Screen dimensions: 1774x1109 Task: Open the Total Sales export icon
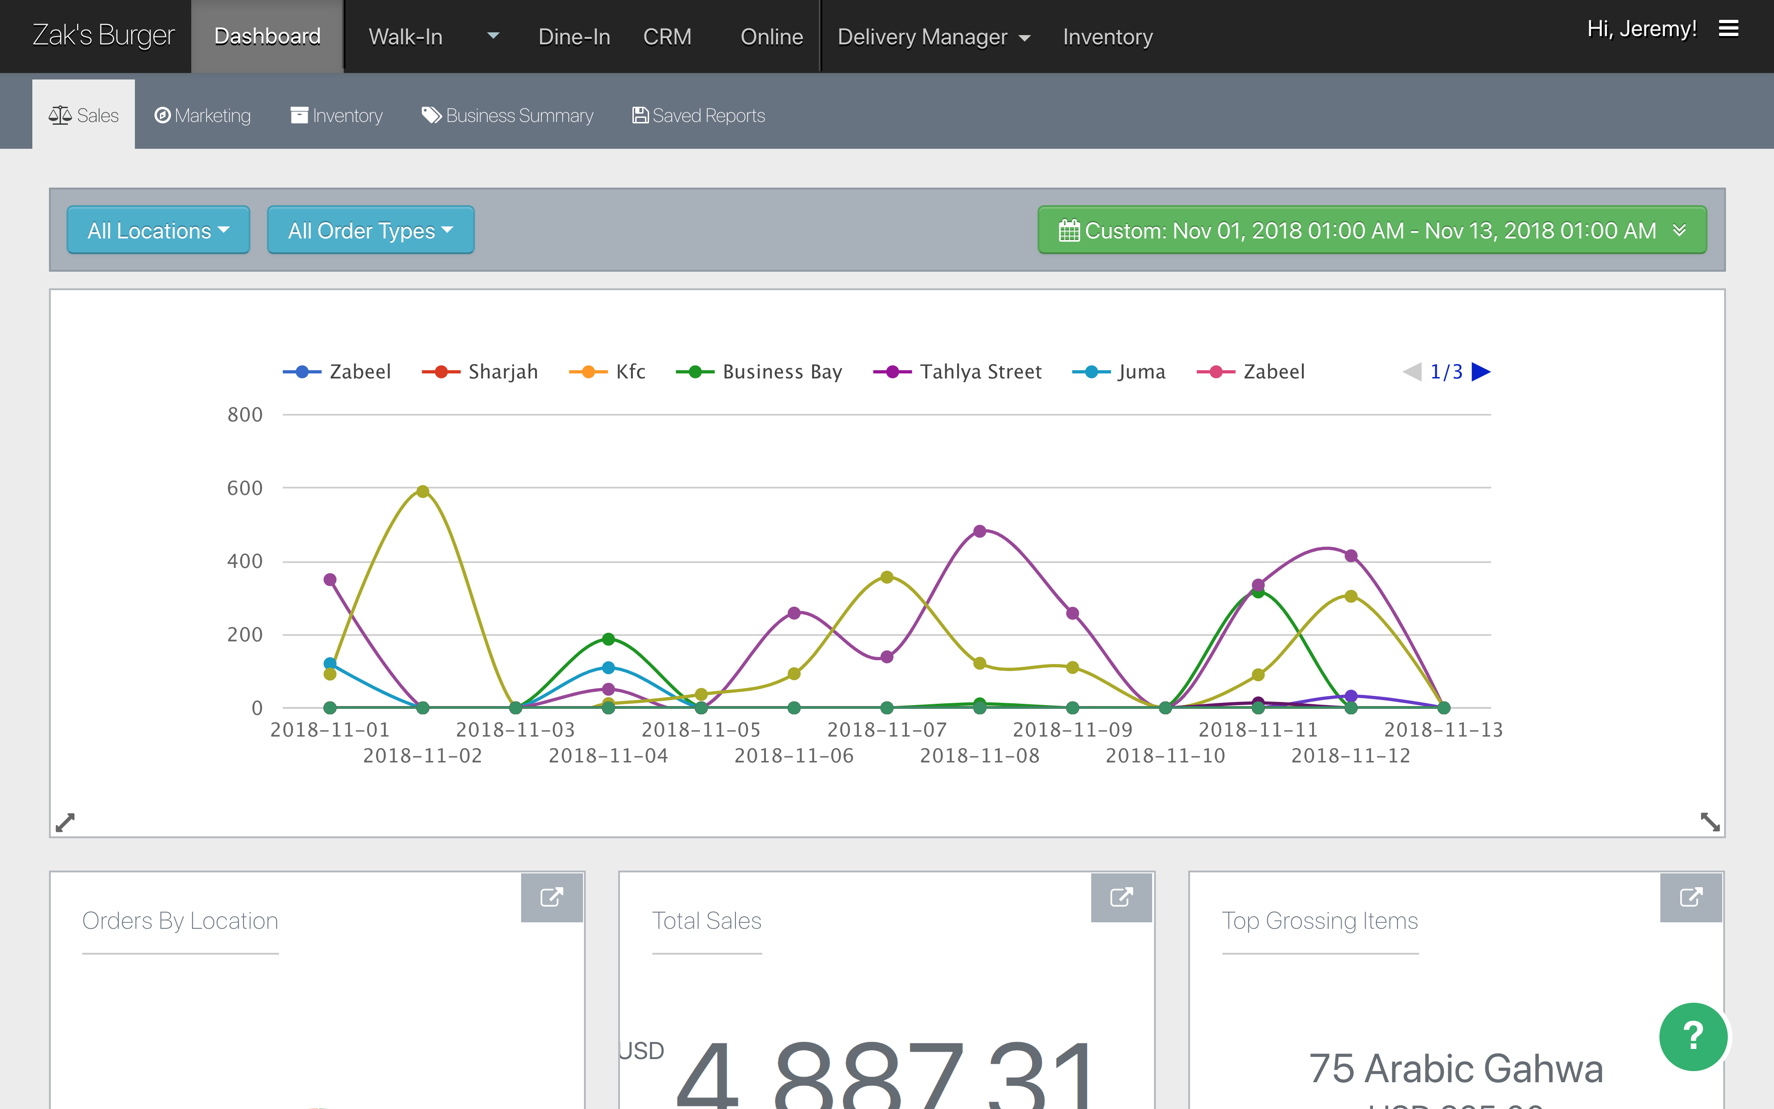point(1121,897)
